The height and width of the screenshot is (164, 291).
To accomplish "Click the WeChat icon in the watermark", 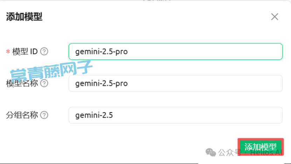I will pos(211,152).
